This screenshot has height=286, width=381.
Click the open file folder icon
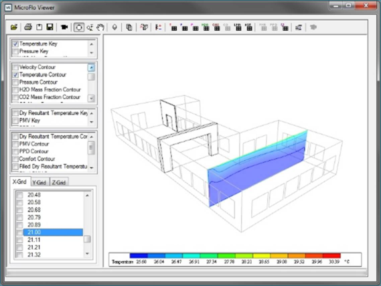click(14, 27)
